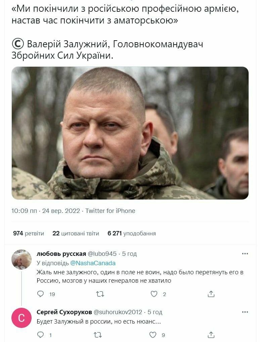Open profile name Сергей Сухоруков
The width and height of the screenshot is (260, 342).
(x=64, y=312)
